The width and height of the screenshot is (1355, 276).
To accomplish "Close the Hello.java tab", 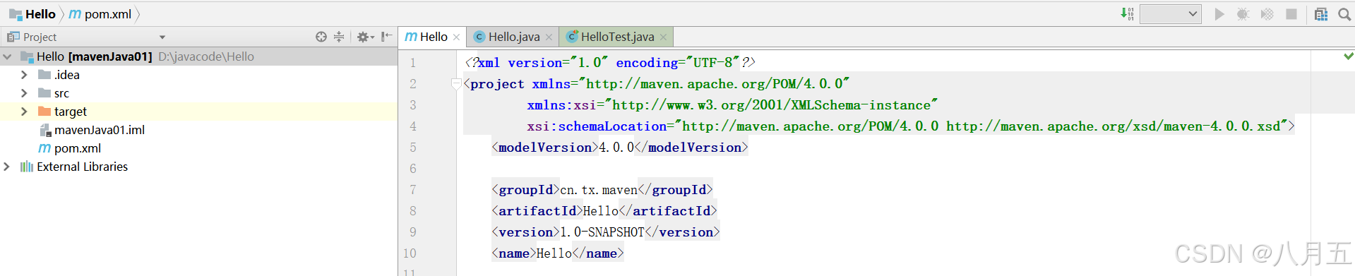I will pos(549,37).
